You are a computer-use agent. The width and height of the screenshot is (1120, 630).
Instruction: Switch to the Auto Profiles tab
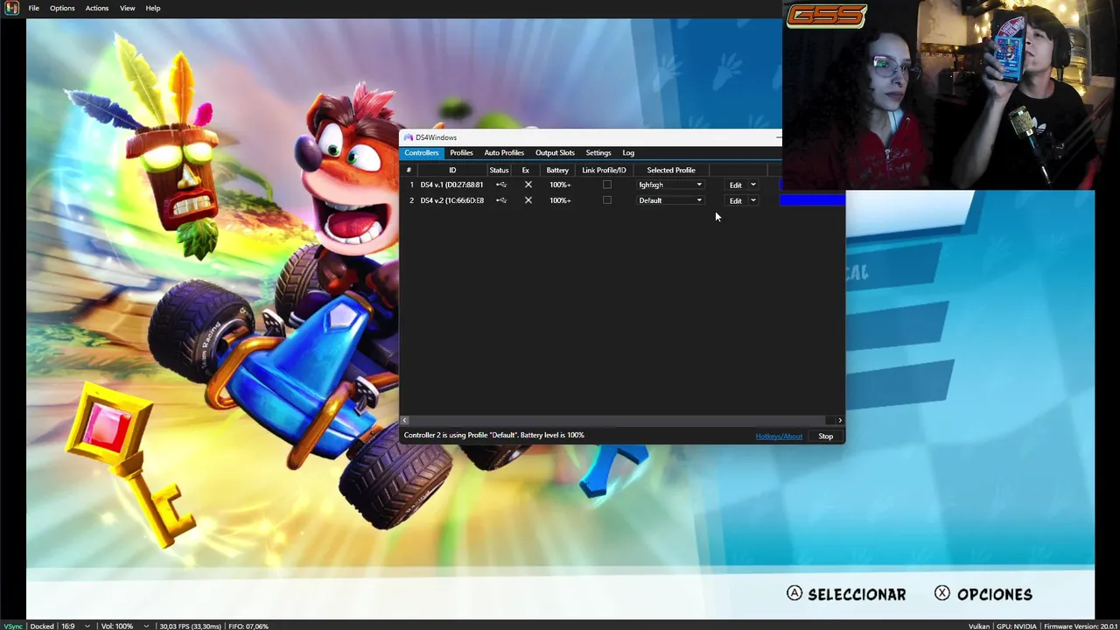[x=504, y=152]
